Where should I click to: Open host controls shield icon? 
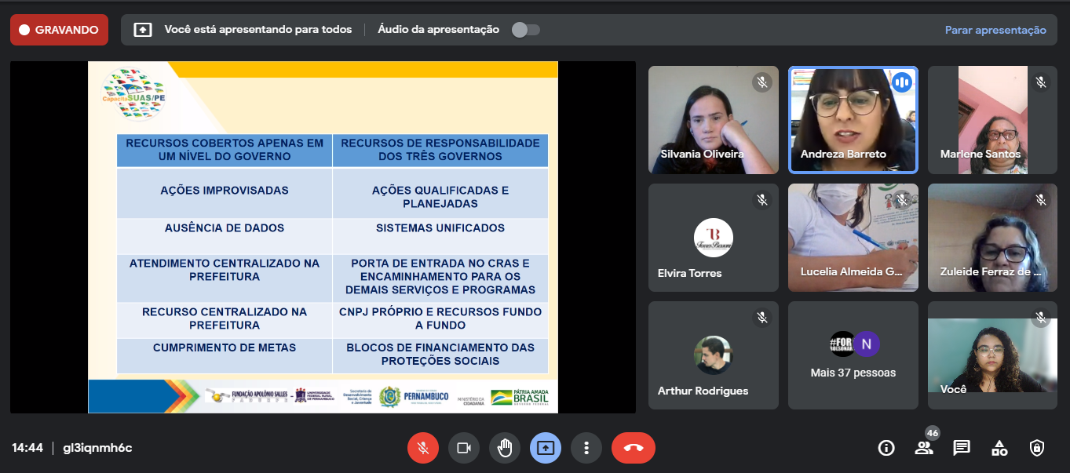tap(1037, 448)
